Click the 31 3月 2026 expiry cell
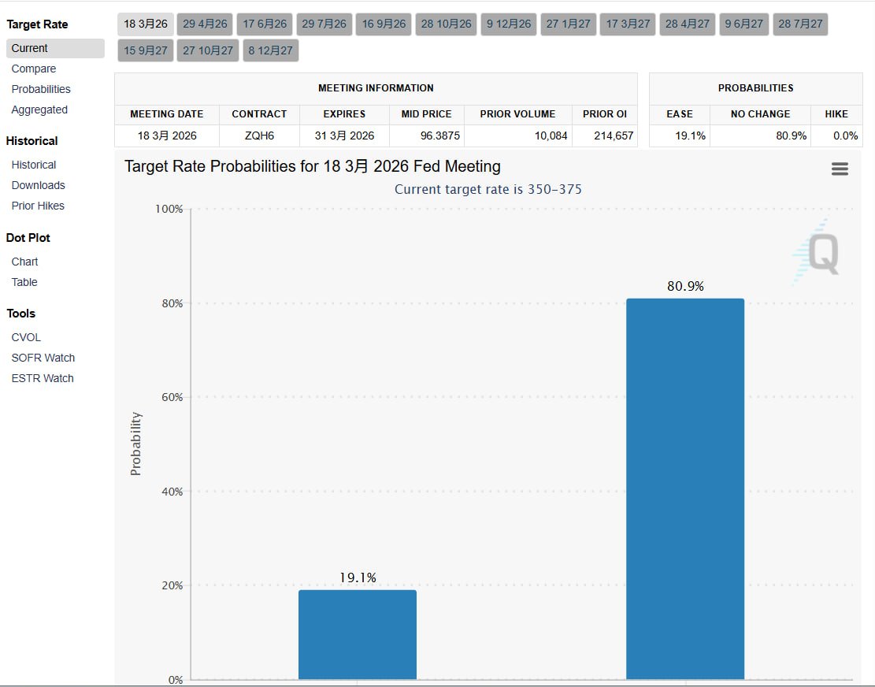This screenshot has width=875, height=687. (344, 136)
